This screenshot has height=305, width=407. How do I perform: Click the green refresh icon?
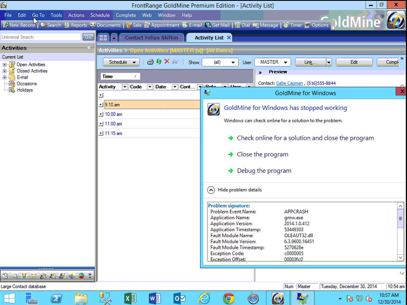point(159,62)
